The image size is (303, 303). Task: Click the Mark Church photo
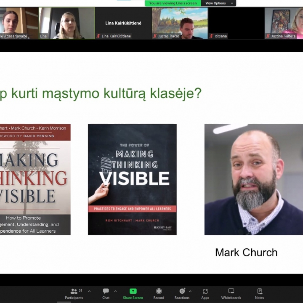[254, 180]
